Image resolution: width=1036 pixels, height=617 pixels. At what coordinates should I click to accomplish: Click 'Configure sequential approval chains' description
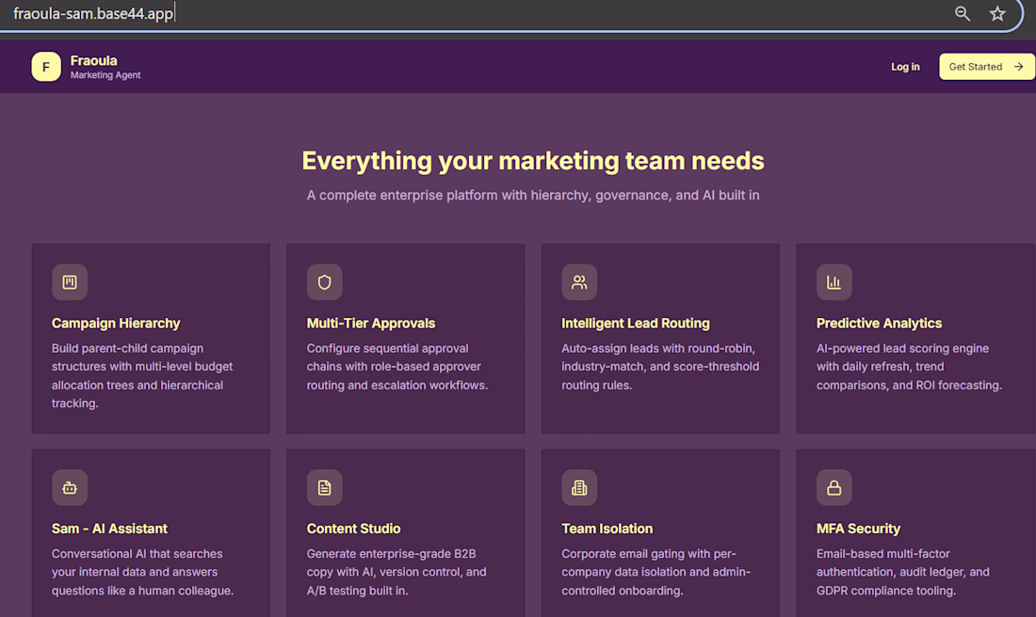[397, 366]
